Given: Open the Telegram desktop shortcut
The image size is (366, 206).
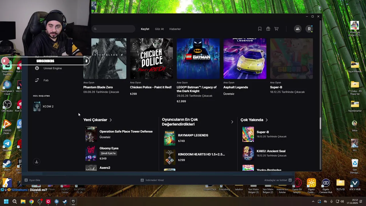Looking at the screenshot, I should point(7,145).
